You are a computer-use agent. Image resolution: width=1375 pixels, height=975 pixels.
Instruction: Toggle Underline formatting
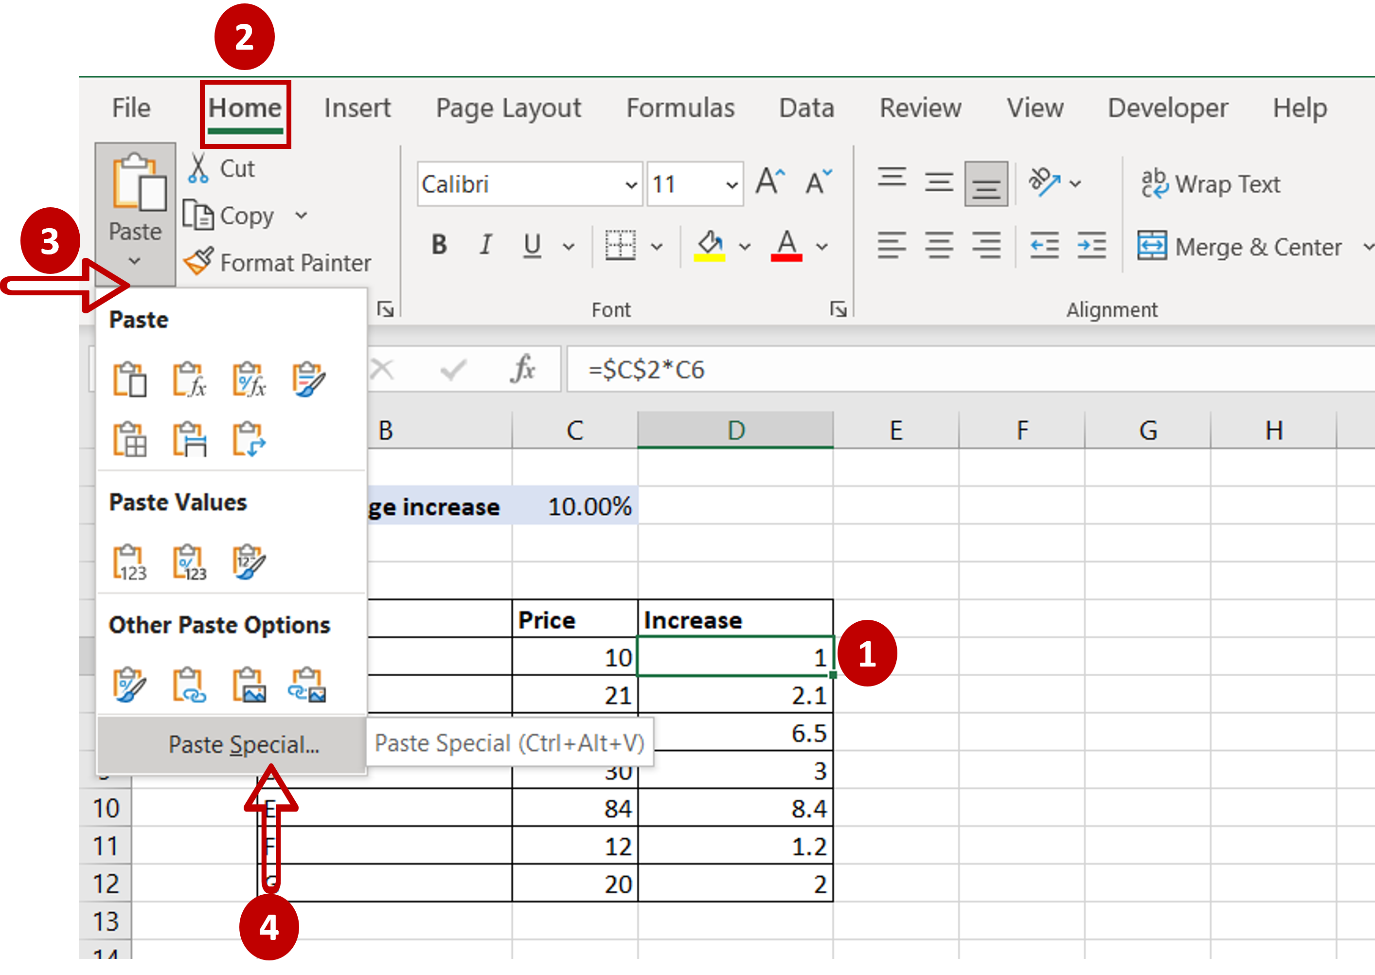[532, 246]
